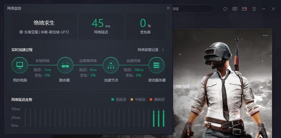Click the search field in main window
The width and height of the screenshot is (281, 138).
click(x=193, y=9)
